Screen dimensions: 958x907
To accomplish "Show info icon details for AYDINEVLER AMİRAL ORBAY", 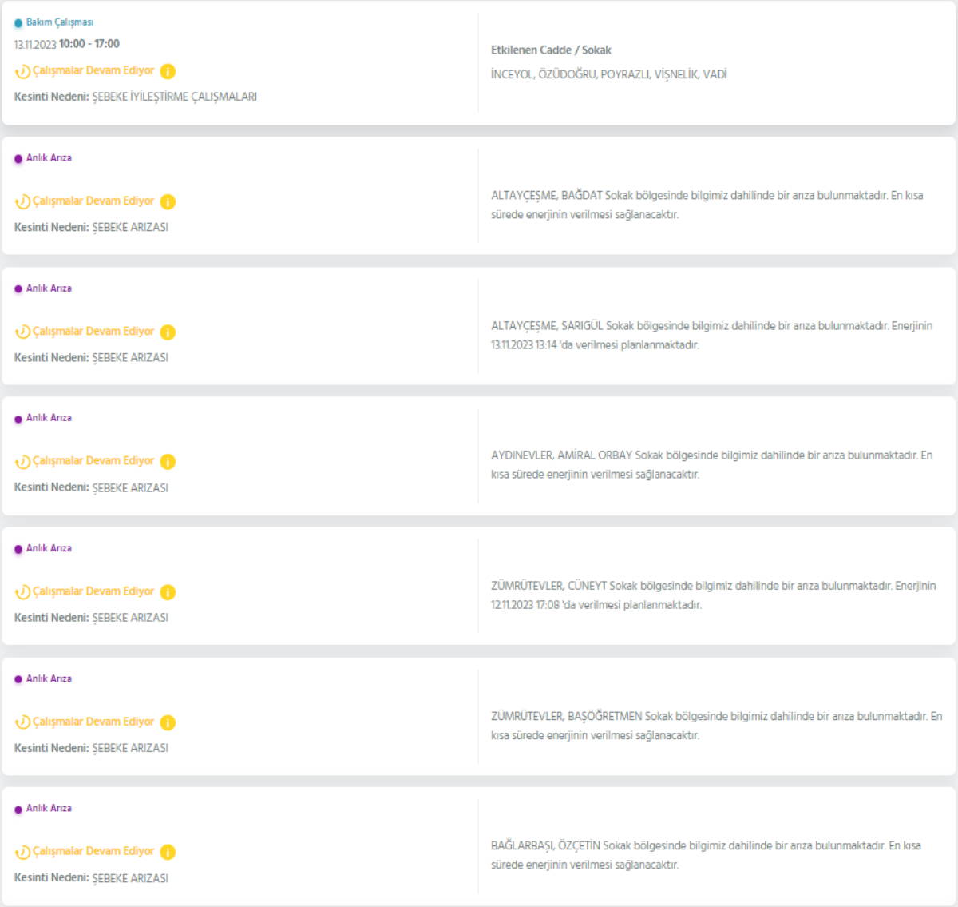I will click(168, 462).
